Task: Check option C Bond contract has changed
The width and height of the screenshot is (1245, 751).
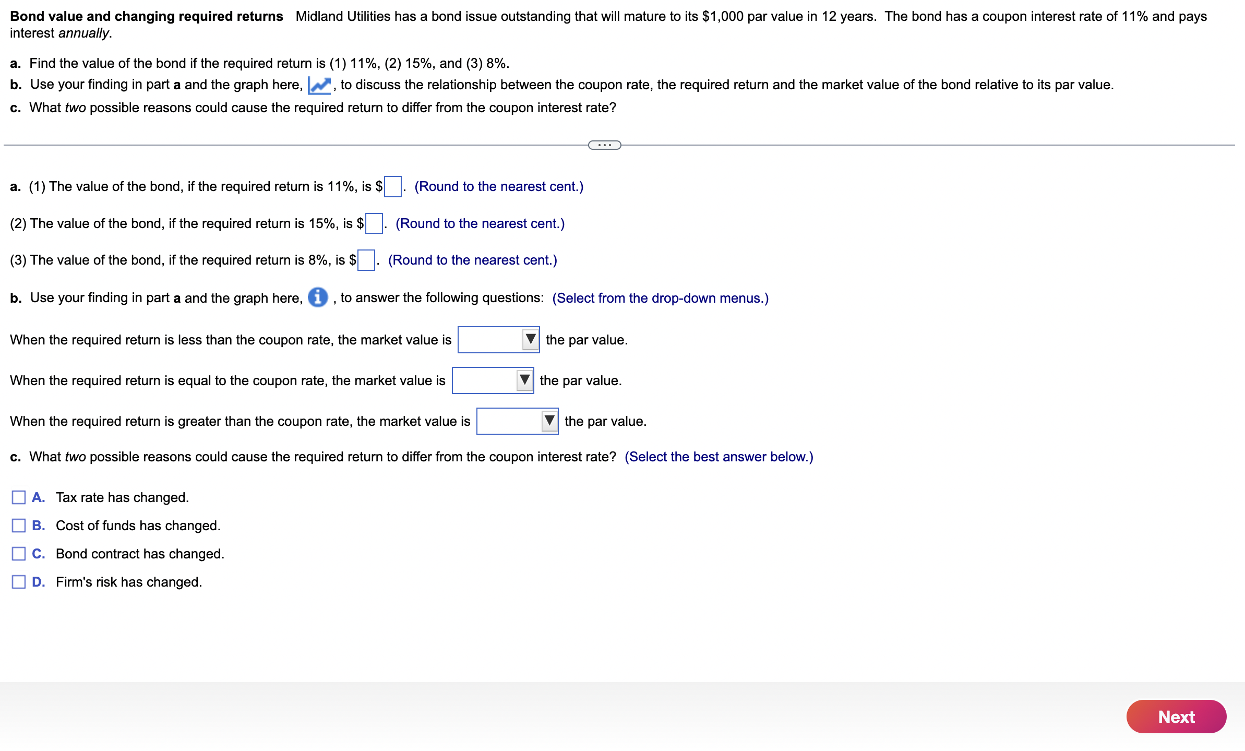Action: coord(19,554)
